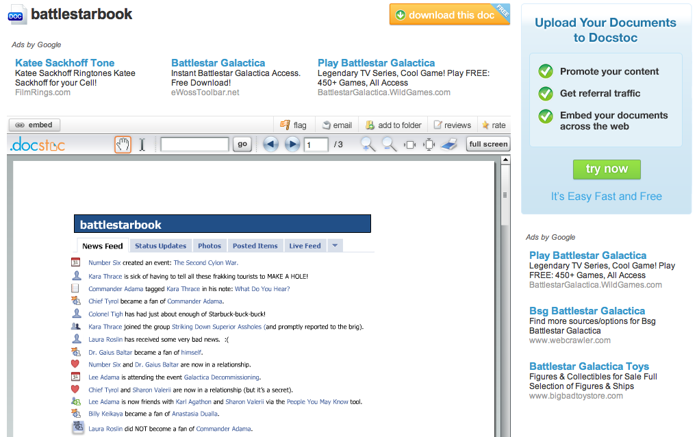Click note icon beside Commander Adama row

point(75,288)
